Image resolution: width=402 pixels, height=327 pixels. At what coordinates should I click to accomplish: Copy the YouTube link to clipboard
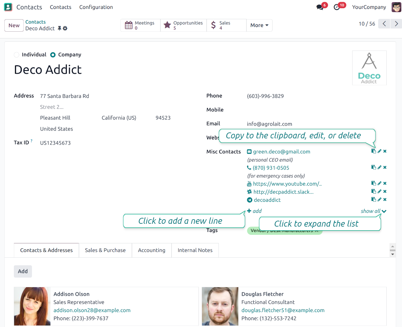[374, 183]
